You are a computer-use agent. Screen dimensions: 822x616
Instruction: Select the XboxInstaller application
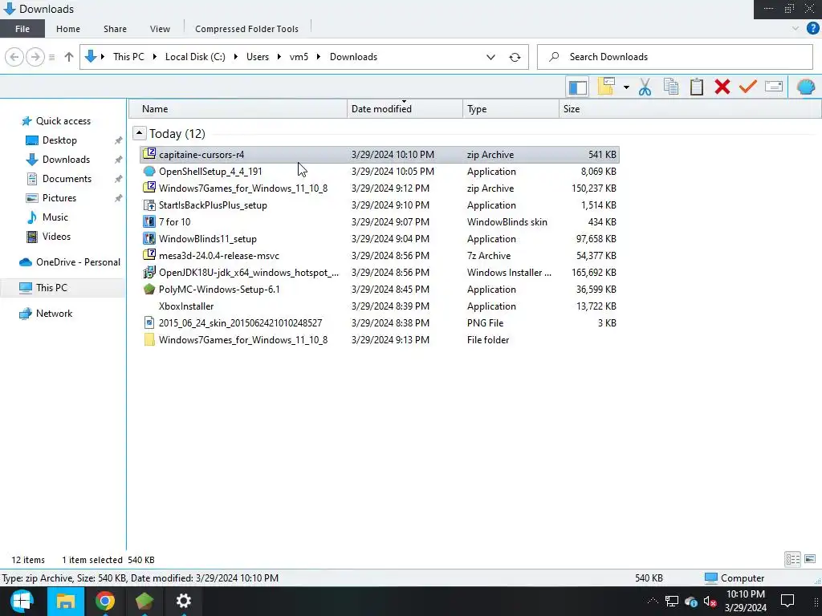tap(380, 306)
